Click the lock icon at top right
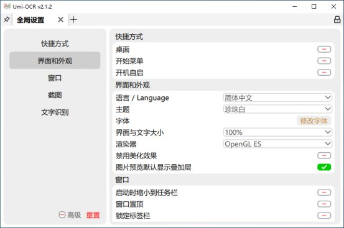 [337, 19]
